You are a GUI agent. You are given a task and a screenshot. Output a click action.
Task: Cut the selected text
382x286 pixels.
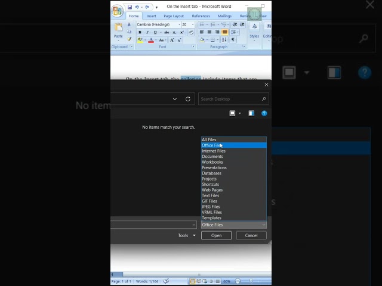(129, 24)
